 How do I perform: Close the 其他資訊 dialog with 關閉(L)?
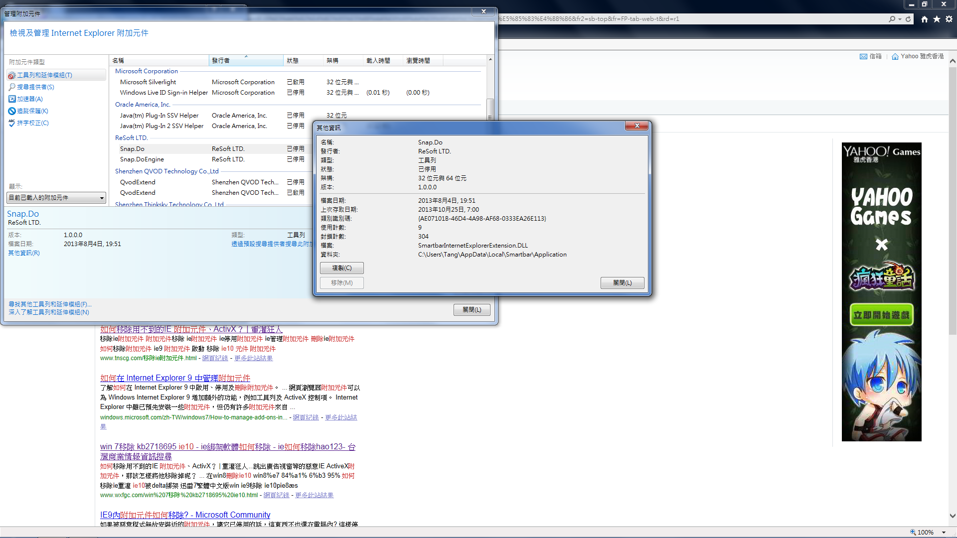[623, 283]
